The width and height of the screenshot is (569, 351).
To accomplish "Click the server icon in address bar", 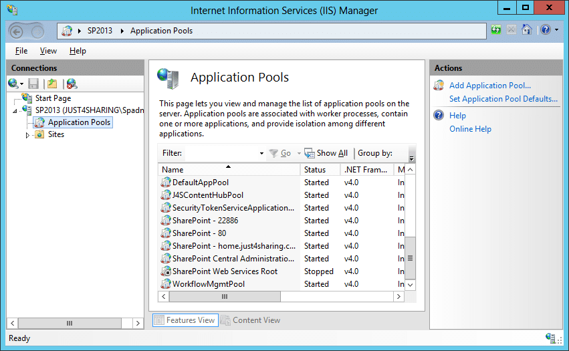I will click(67, 31).
